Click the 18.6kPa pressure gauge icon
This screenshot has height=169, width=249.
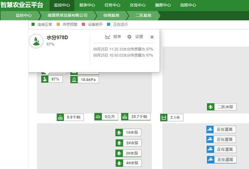tap(74, 80)
